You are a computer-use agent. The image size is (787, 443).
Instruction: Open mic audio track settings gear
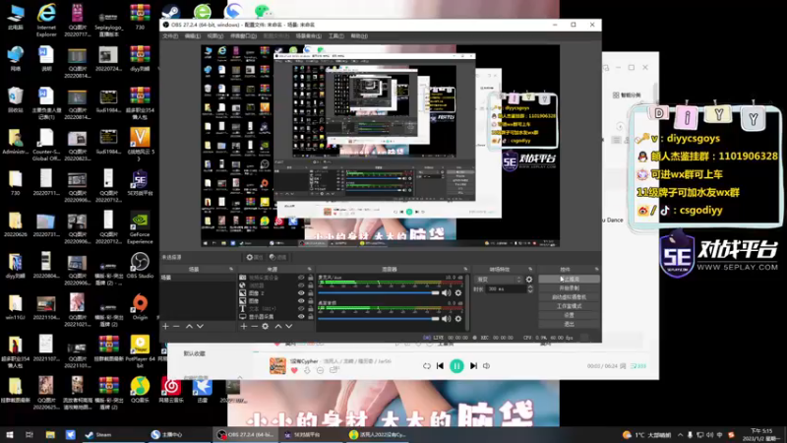click(458, 292)
